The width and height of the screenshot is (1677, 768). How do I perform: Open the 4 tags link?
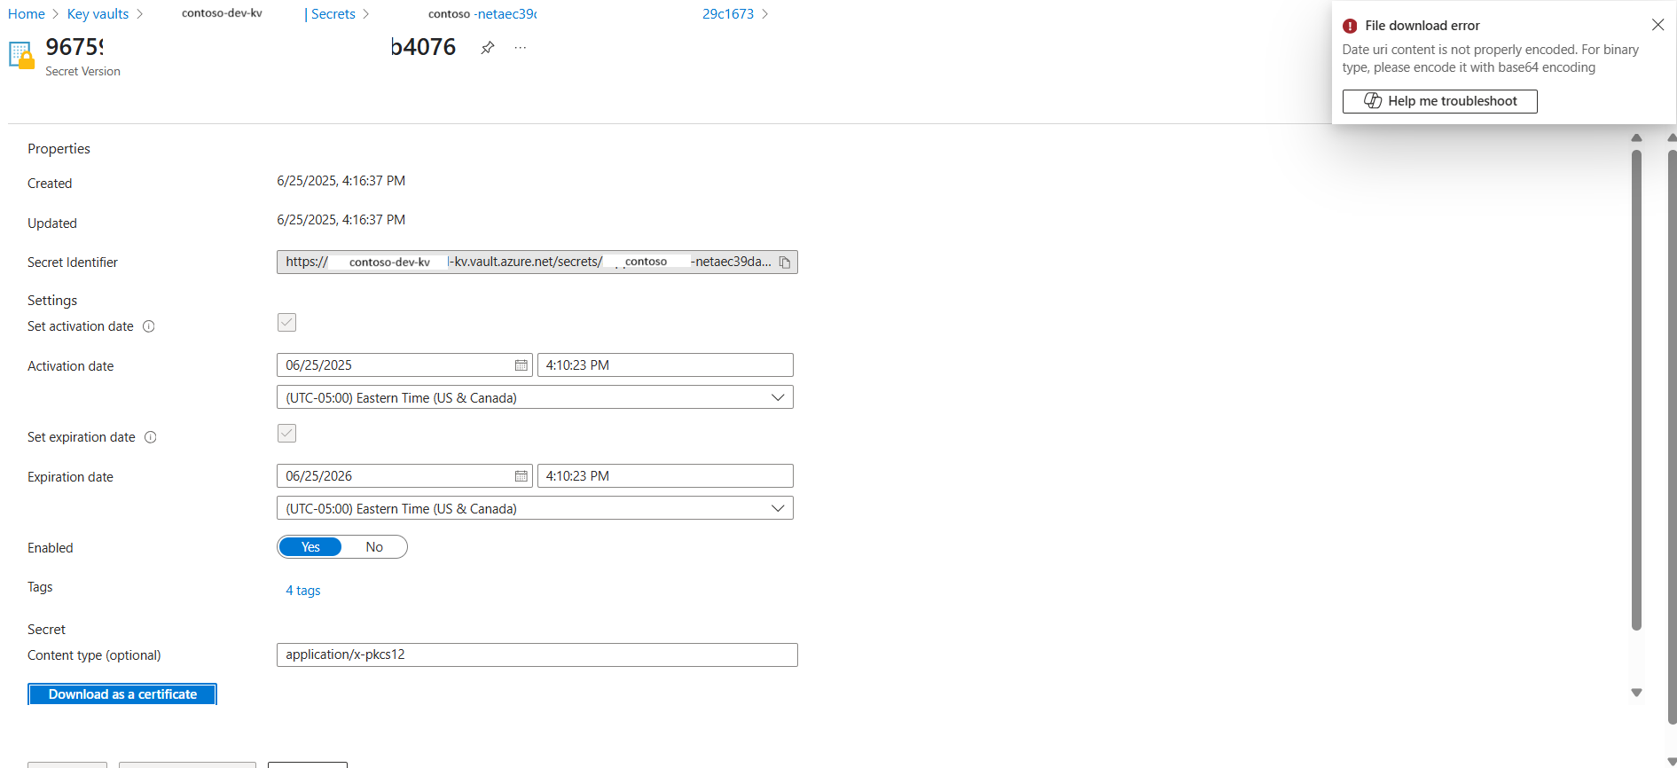(303, 591)
